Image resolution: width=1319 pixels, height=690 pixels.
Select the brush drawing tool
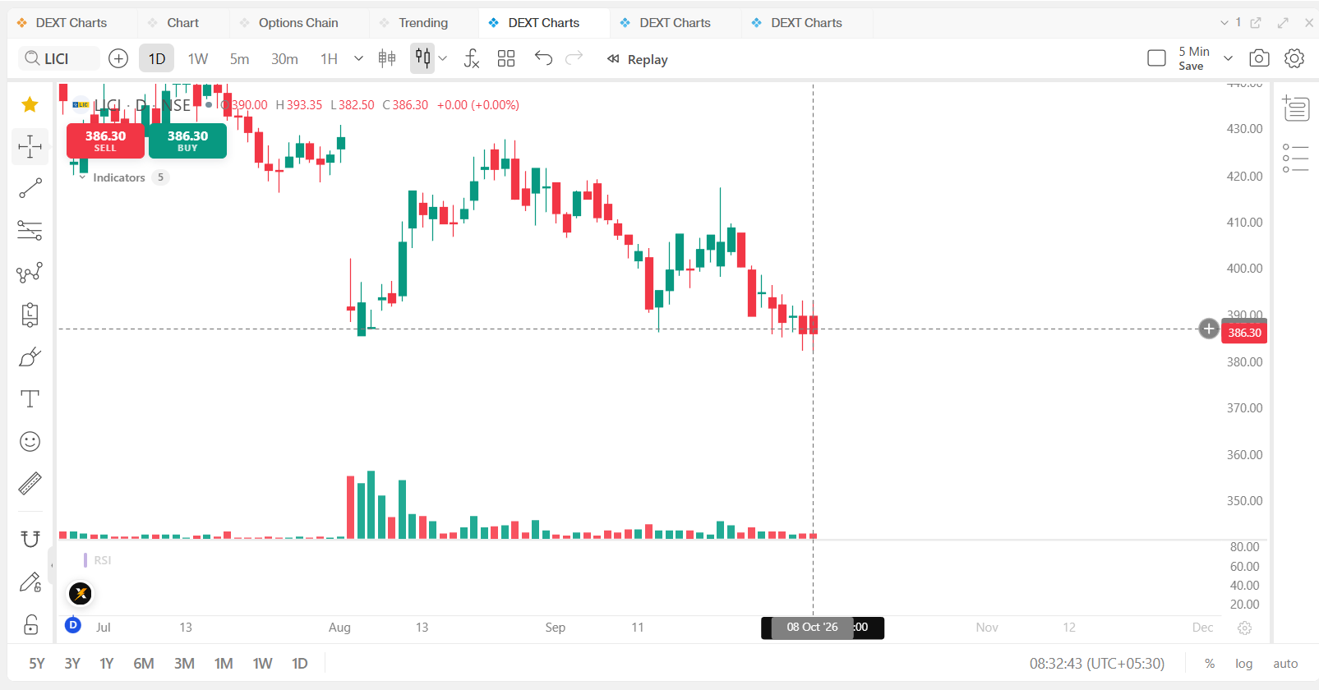30,356
